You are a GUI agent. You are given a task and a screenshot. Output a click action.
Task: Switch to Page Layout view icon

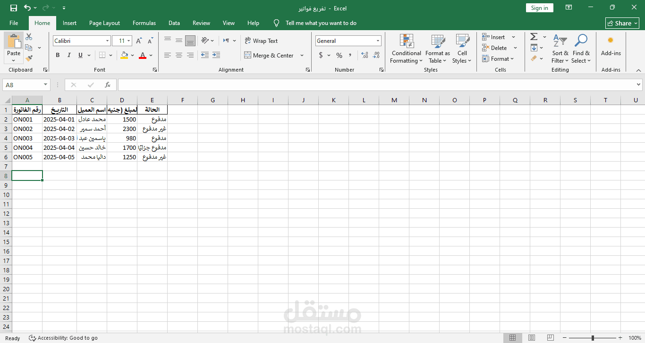[x=532, y=338]
